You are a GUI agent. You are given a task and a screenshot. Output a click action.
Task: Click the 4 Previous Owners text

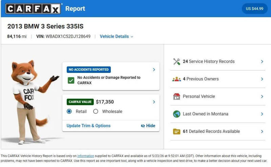[201, 79]
